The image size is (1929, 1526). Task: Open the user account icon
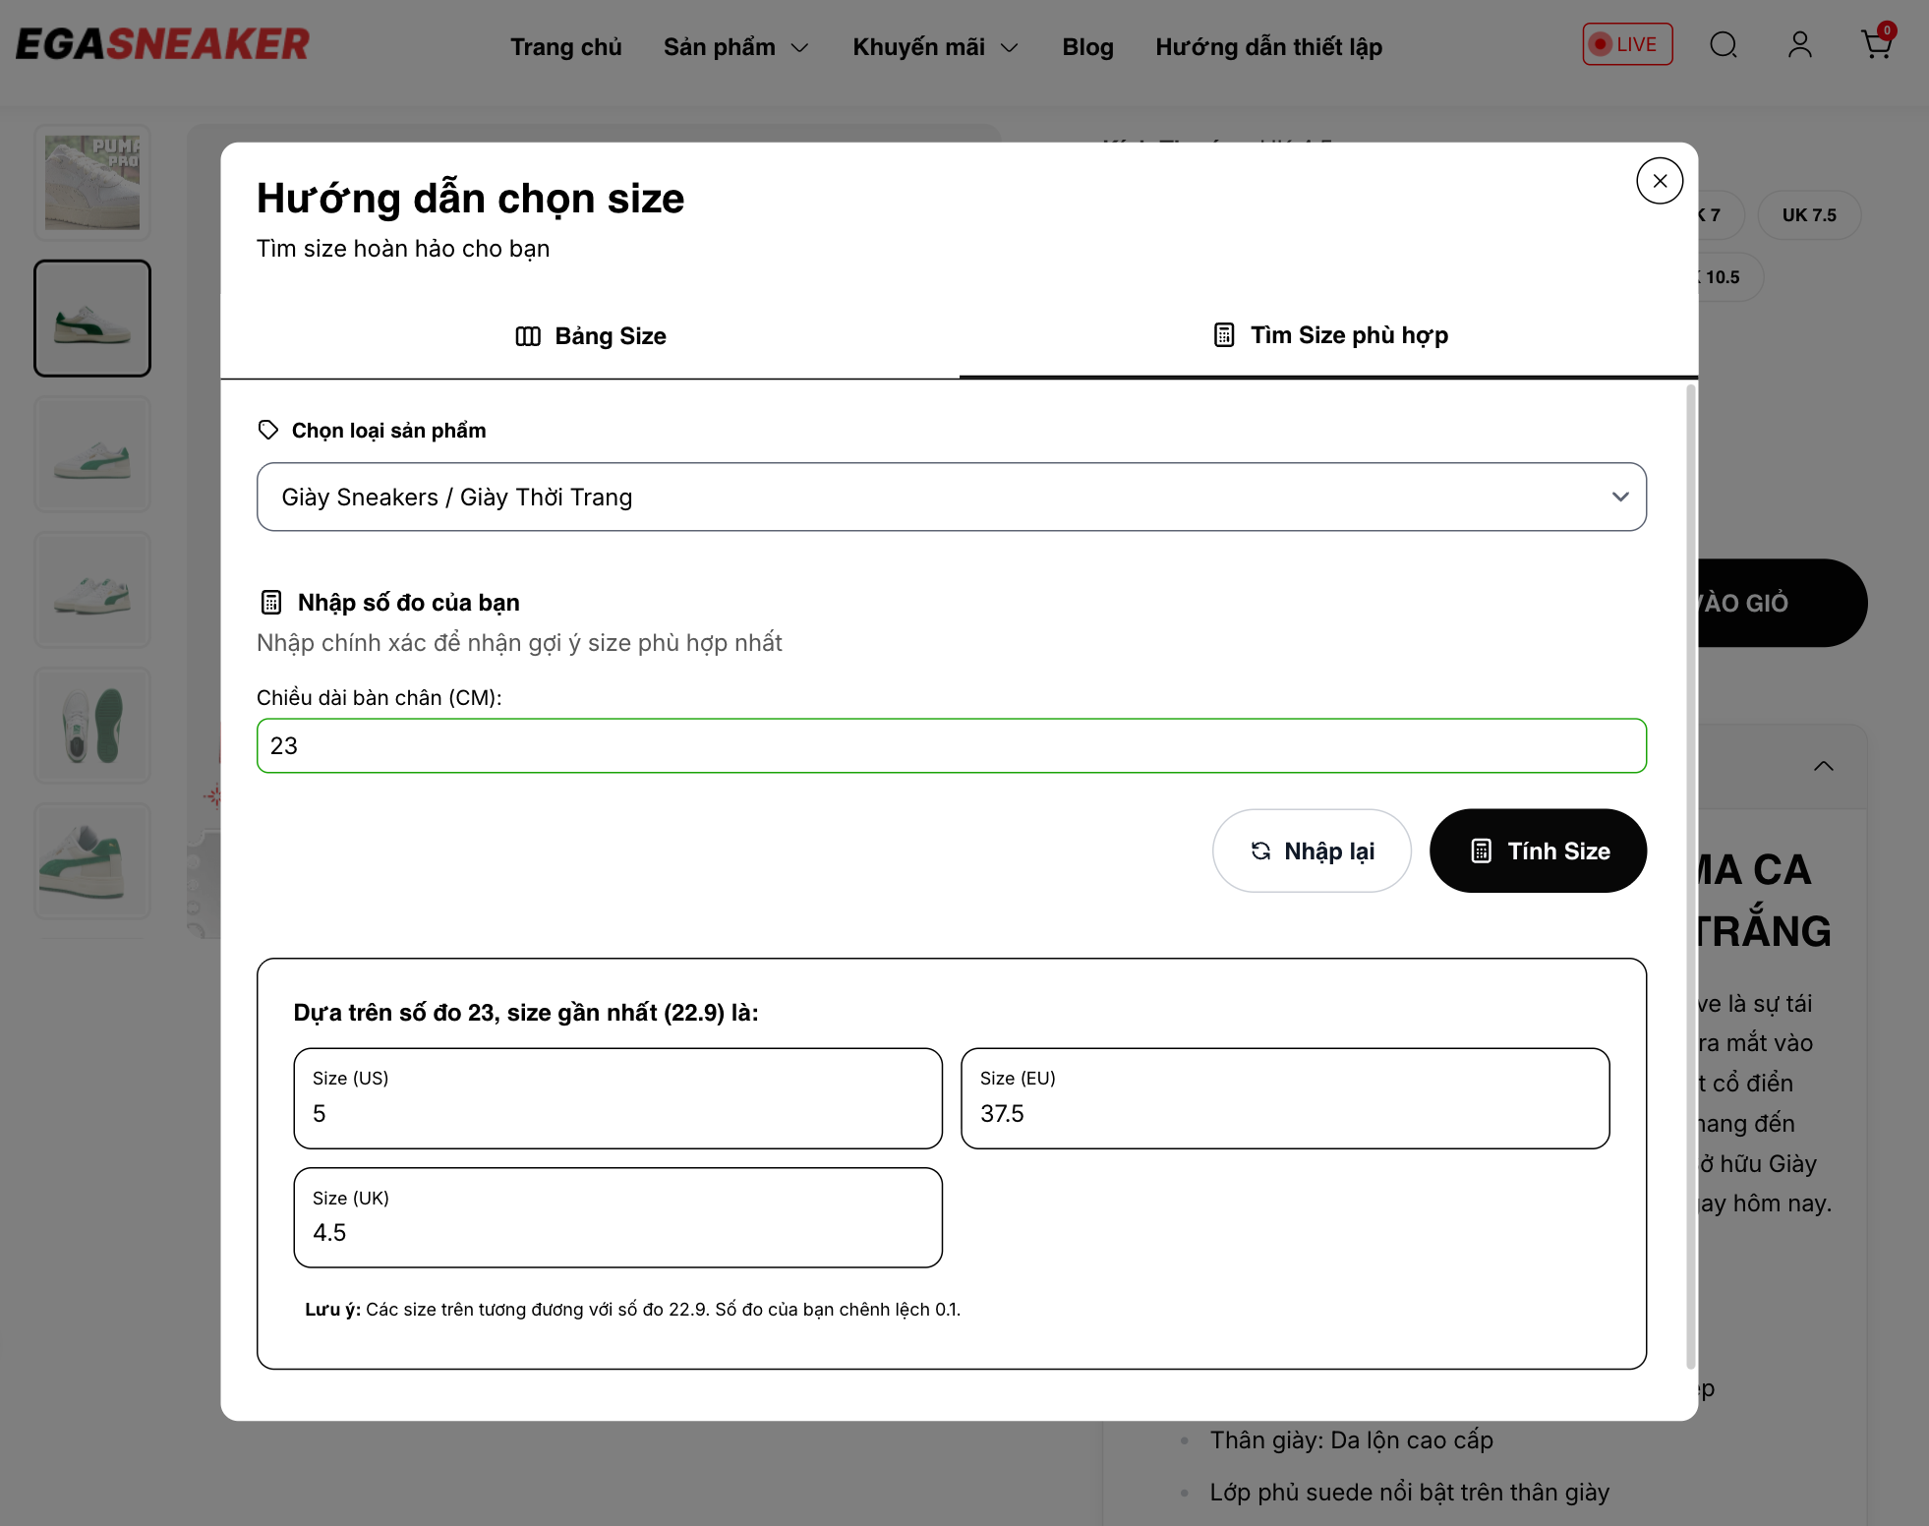[1799, 45]
